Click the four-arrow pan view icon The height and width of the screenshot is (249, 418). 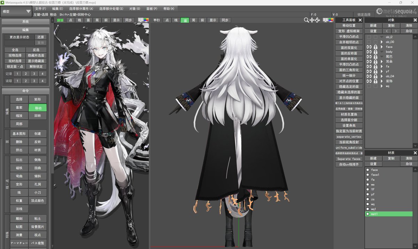tap(312, 20)
